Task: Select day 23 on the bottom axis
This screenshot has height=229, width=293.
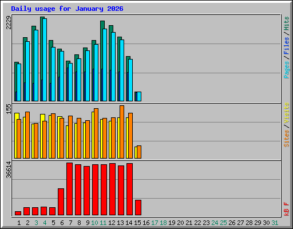Action: point(206,223)
